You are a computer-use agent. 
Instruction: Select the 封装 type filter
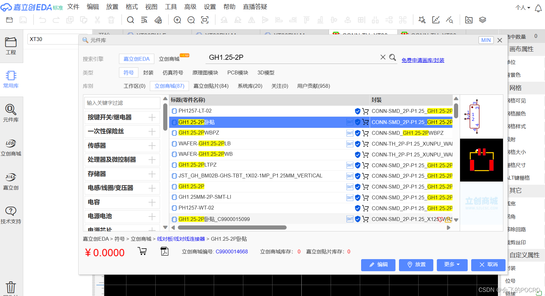coord(148,73)
